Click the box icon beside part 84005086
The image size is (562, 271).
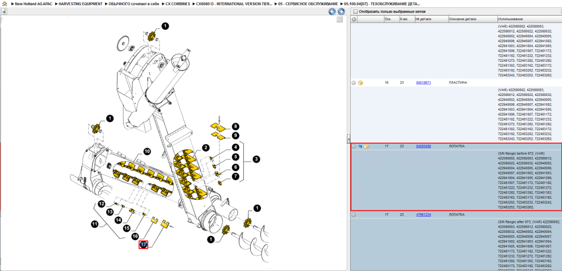click(x=366, y=146)
